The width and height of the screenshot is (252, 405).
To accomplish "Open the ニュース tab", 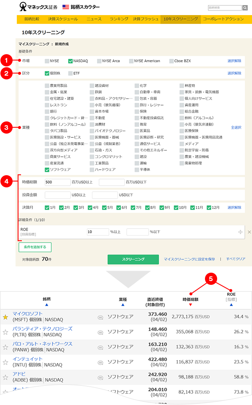I will tap(94, 19).
